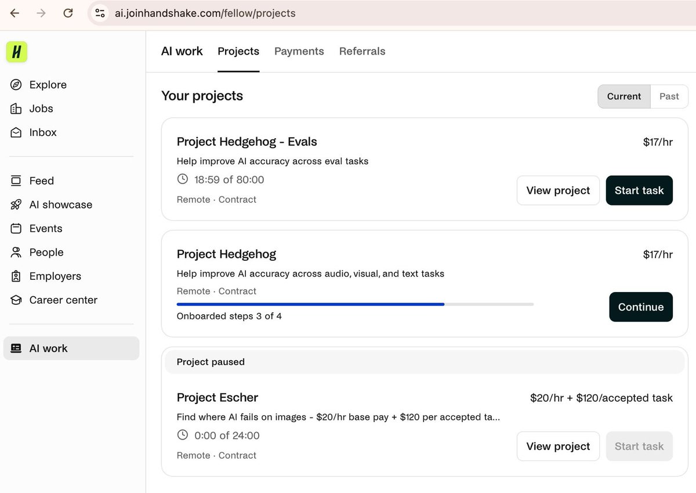Click 'Find where AI fails on images' description
This screenshot has height=493, width=696.
[338, 417]
